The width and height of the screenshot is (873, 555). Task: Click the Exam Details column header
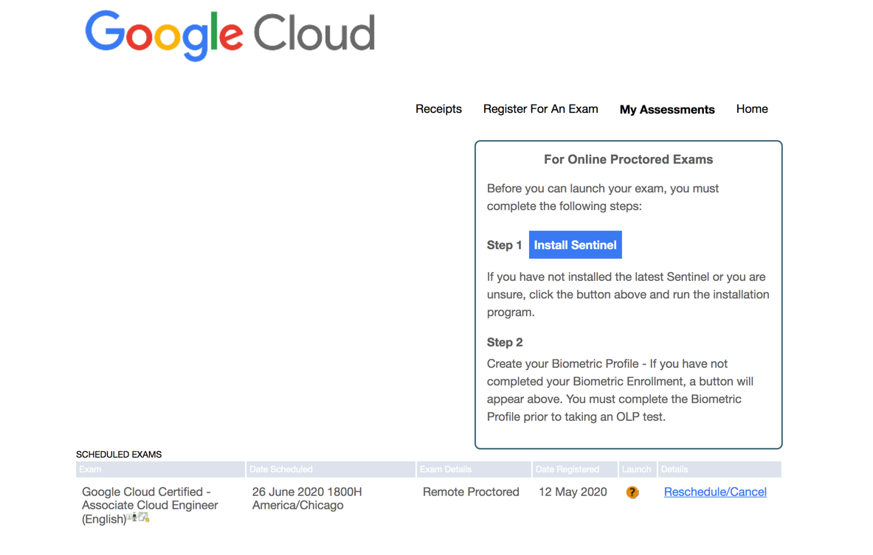pos(474,470)
